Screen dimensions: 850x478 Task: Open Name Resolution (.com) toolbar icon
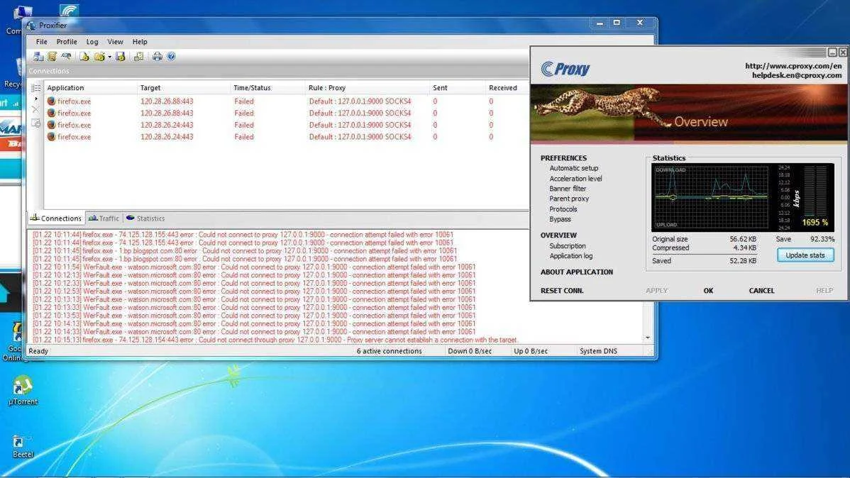66,56
